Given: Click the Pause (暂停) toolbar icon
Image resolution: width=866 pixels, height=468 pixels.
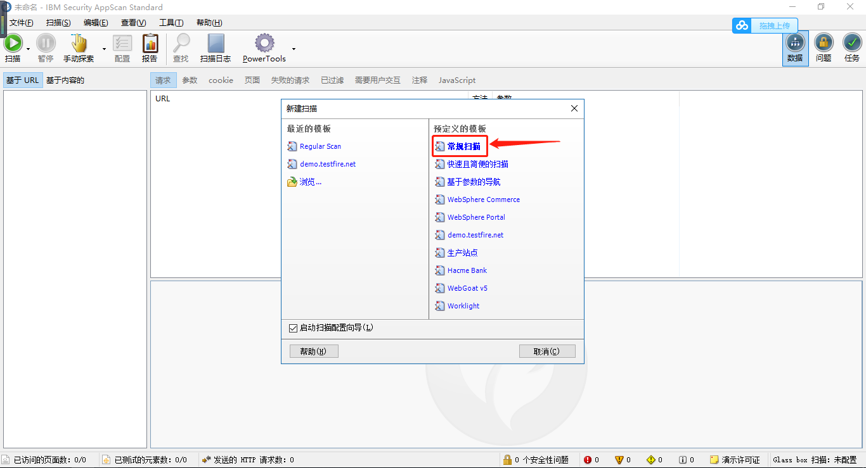Looking at the screenshot, I should point(46,43).
